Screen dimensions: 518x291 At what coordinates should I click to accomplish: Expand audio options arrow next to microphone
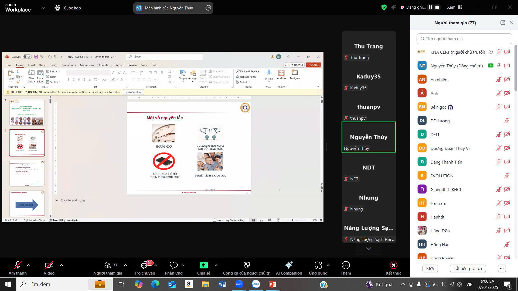(x=28, y=265)
